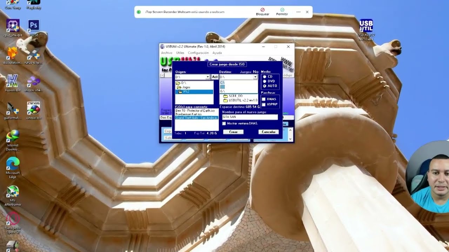
Task: Open the Archivo menu
Action: [x=167, y=53]
